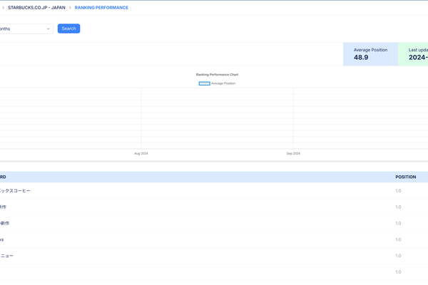Click the Ranking Performance Chart title

point(217,74)
